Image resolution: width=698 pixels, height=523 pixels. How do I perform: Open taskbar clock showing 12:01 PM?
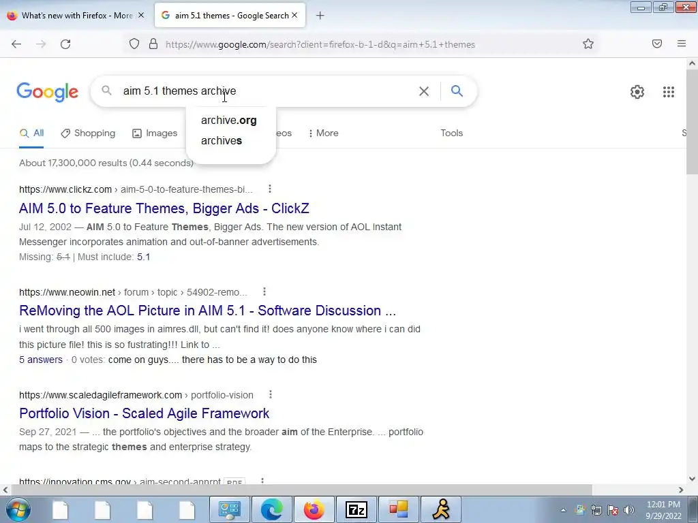click(x=663, y=510)
